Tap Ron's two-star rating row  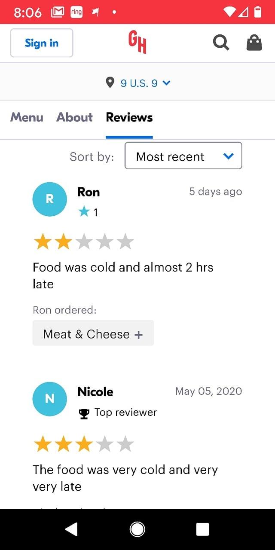84,242
